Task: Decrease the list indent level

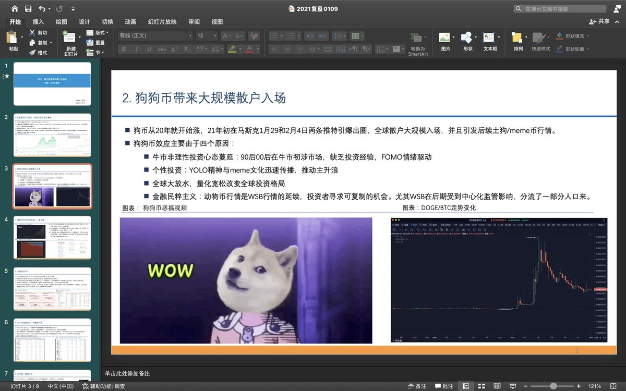Action: (x=310, y=36)
